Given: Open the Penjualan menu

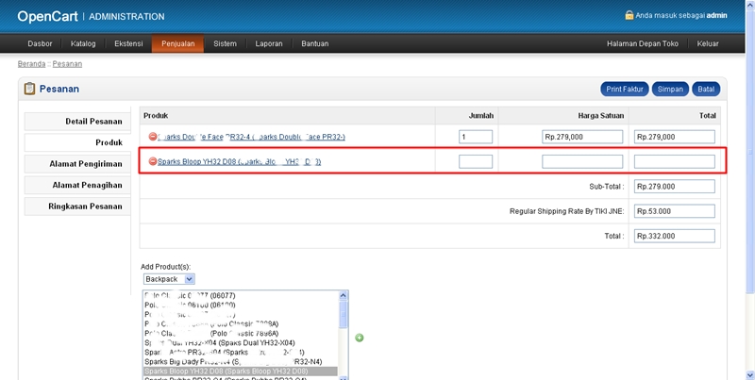Looking at the screenshot, I should pyautogui.click(x=177, y=43).
